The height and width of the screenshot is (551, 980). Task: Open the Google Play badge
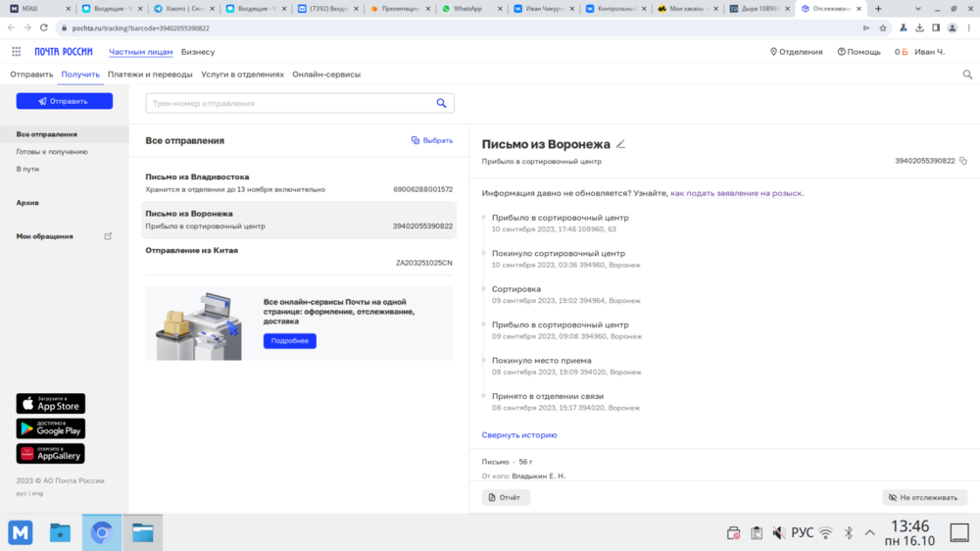click(51, 428)
